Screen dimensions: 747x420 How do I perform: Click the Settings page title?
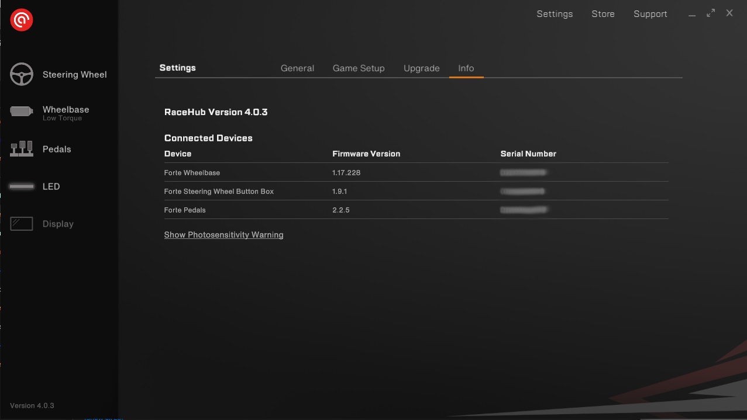(x=178, y=68)
